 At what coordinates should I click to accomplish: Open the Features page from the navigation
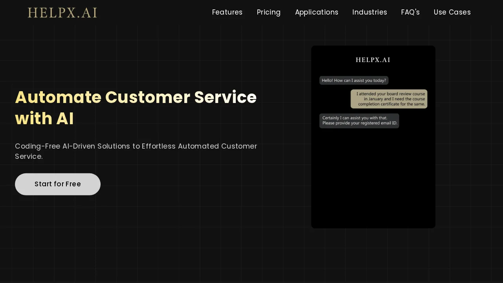227,12
